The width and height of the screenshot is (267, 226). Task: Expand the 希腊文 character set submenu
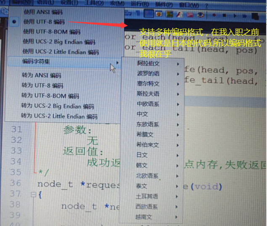[x=151, y=135]
